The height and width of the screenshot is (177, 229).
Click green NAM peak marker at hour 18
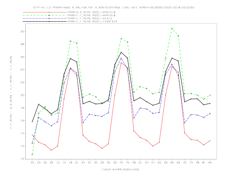pyautogui.click(x=70, y=41)
